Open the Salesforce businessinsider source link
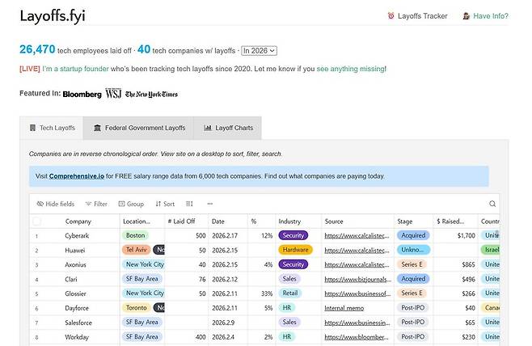This screenshot has width=532, height=346. click(x=357, y=323)
